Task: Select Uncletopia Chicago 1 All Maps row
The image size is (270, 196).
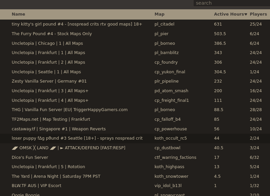Action: [135, 43]
